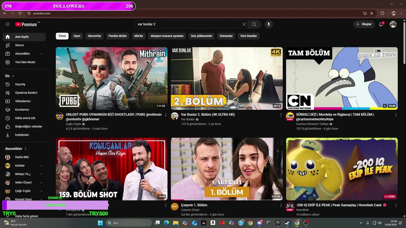Select the Oyun filter chip

coord(77,36)
